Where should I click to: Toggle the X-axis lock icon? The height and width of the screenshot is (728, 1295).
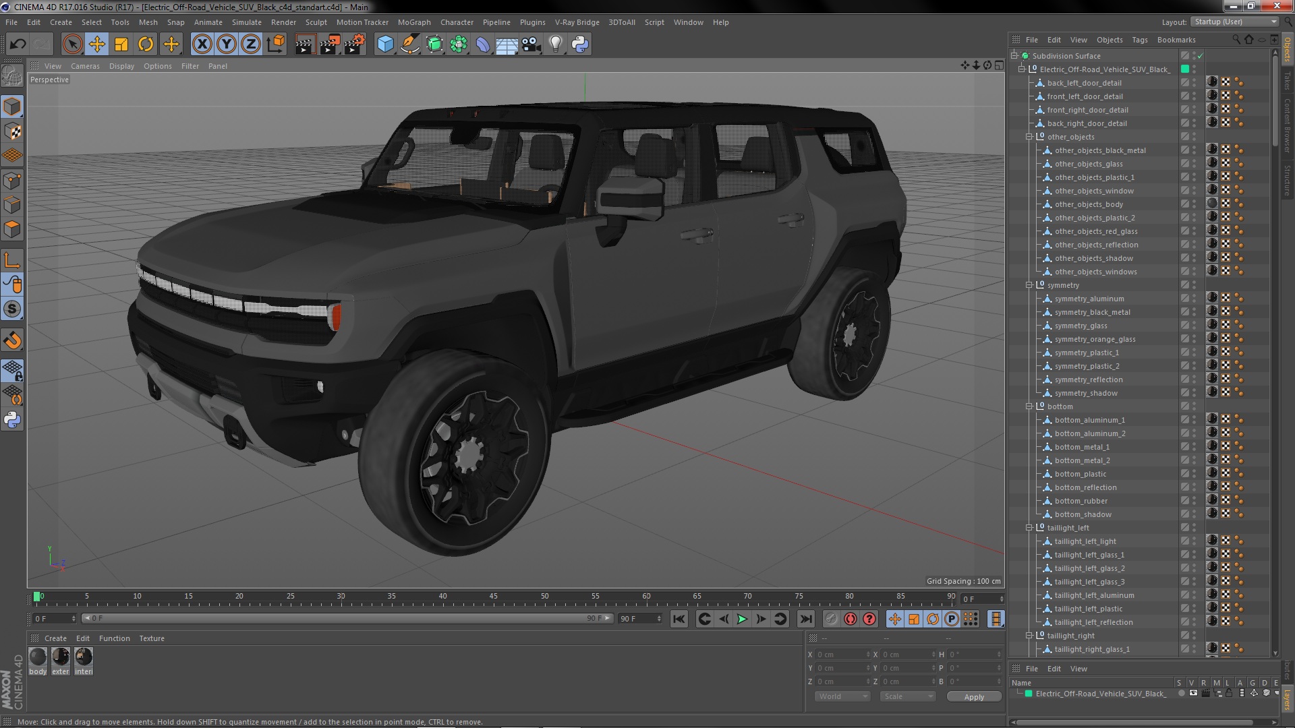tap(202, 44)
